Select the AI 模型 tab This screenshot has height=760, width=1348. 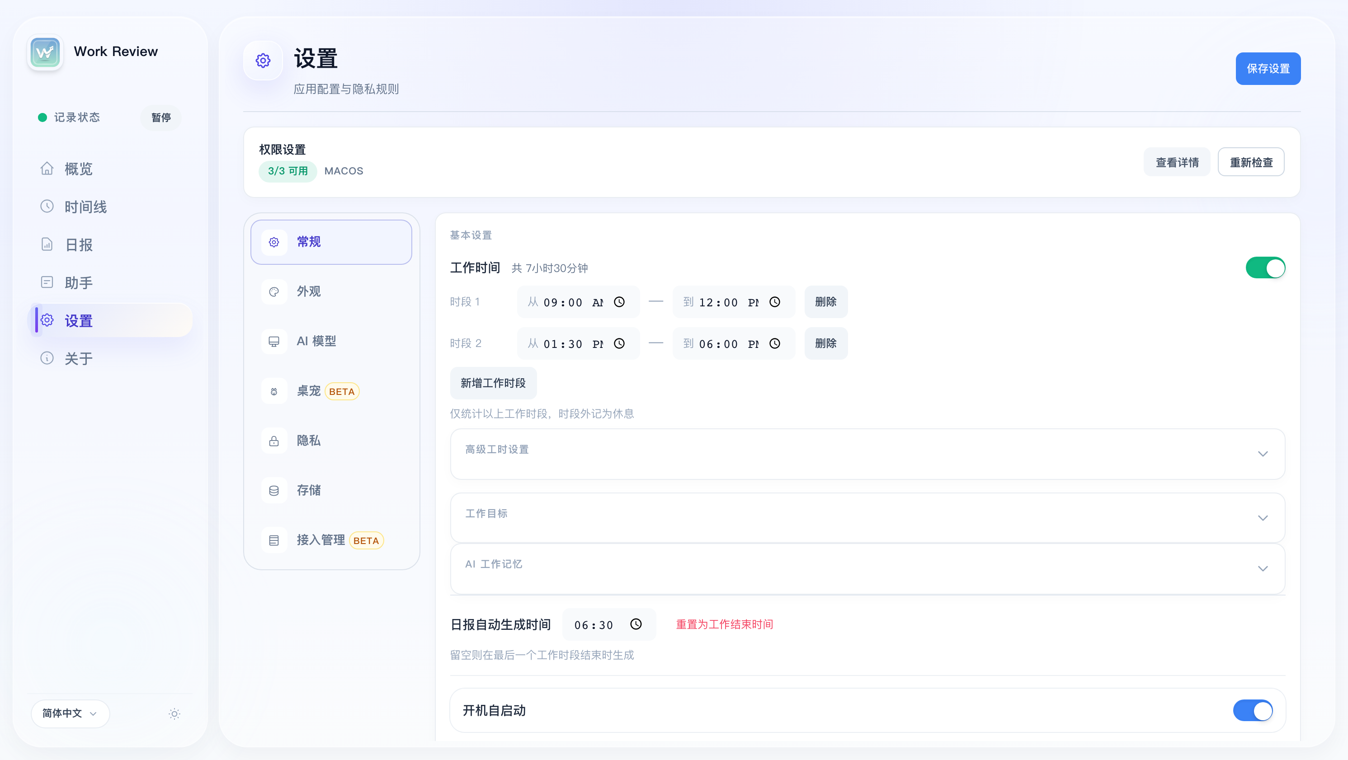coord(331,341)
